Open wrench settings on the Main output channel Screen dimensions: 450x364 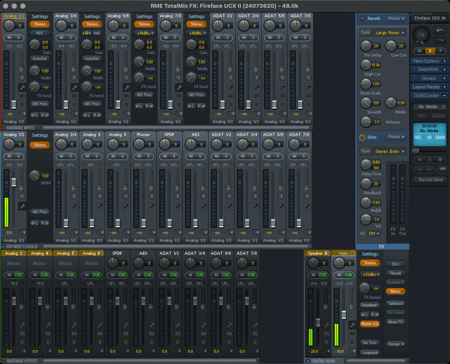click(x=352, y=325)
